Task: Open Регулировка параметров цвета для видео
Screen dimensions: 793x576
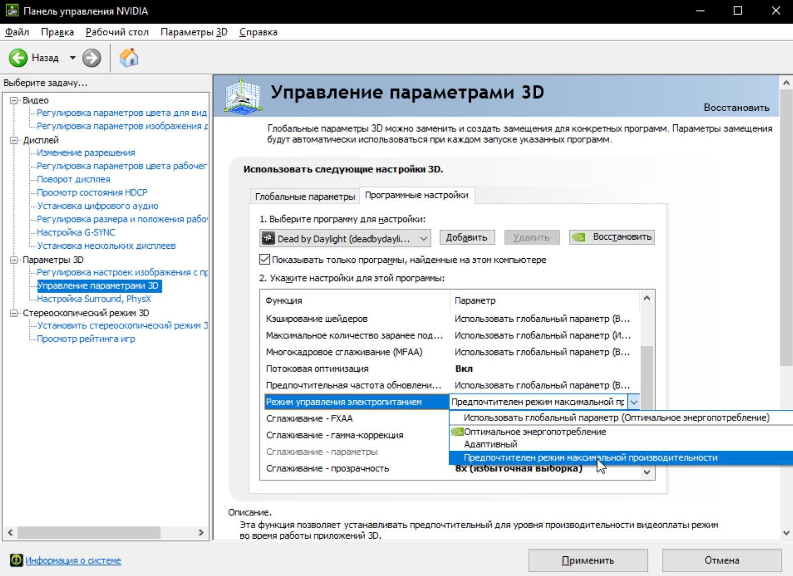Action: (122, 113)
